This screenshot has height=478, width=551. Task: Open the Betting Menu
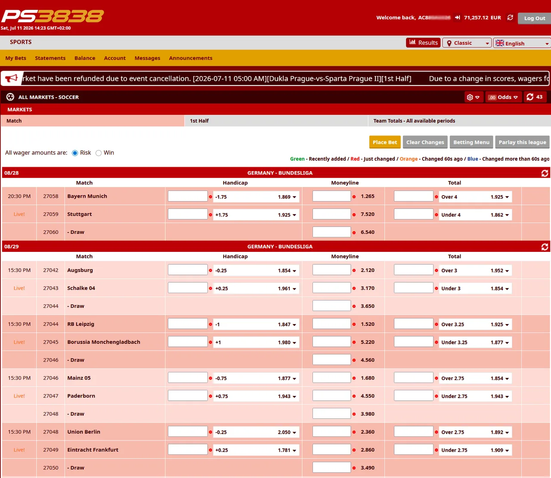(471, 142)
